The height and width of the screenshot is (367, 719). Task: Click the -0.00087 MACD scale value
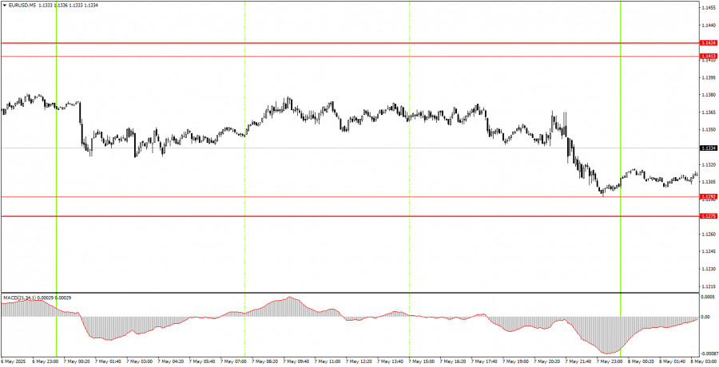[x=709, y=353]
